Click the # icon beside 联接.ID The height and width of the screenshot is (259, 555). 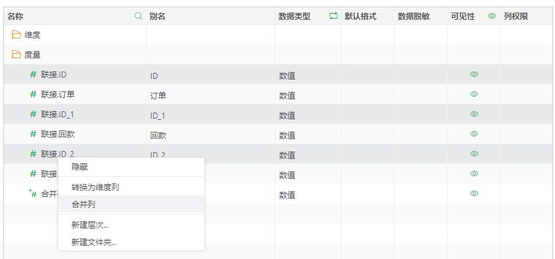pos(33,74)
